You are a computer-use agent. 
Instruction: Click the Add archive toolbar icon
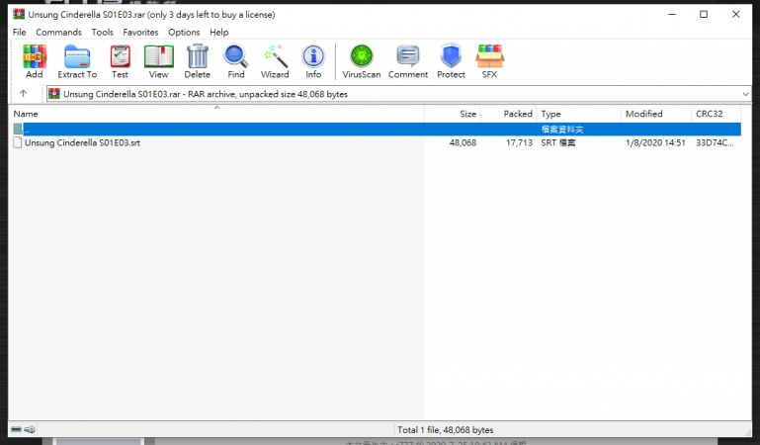click(x=35, y=61)
